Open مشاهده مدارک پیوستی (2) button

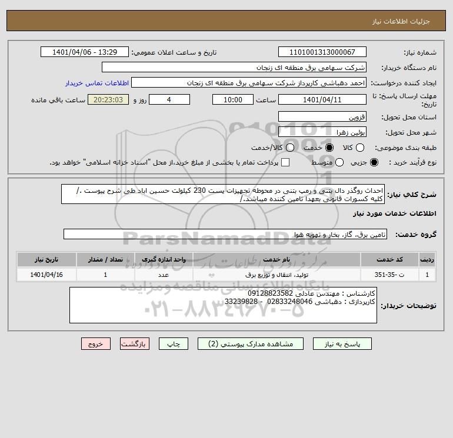[x=251, y=343]
